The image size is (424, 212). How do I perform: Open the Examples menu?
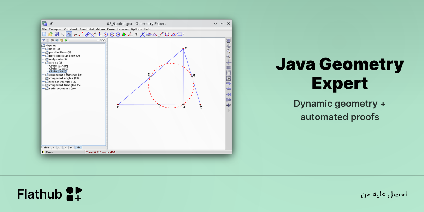coord(55,29)
